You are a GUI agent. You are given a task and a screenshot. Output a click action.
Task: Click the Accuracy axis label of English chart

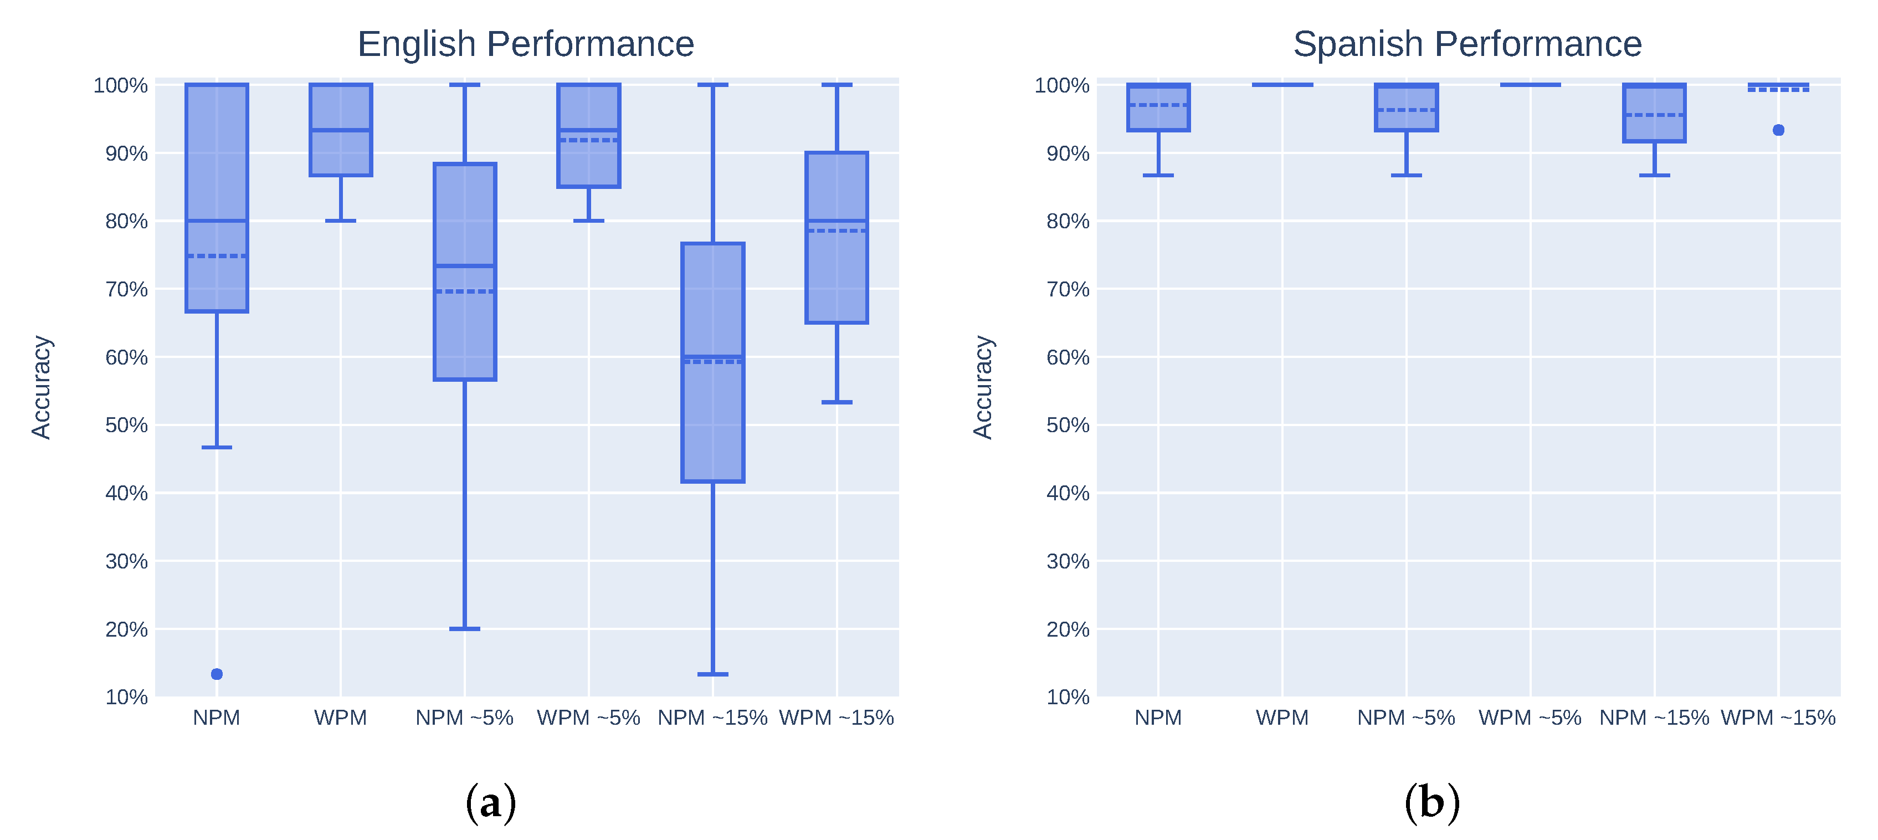[x=42, y=387]
